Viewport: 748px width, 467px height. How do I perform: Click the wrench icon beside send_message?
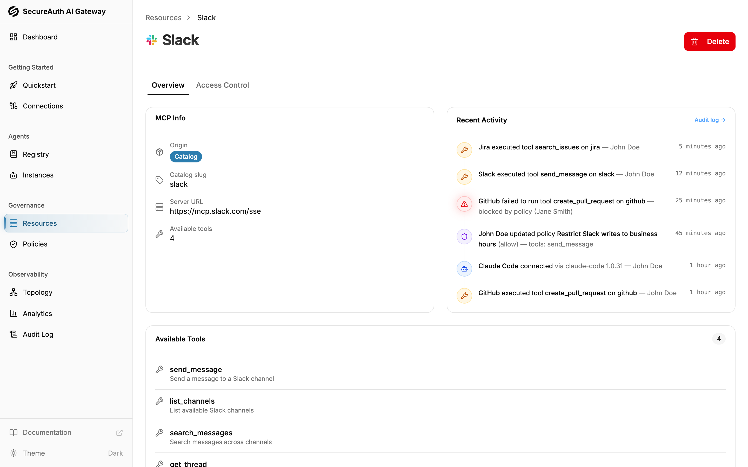point(159,369)
